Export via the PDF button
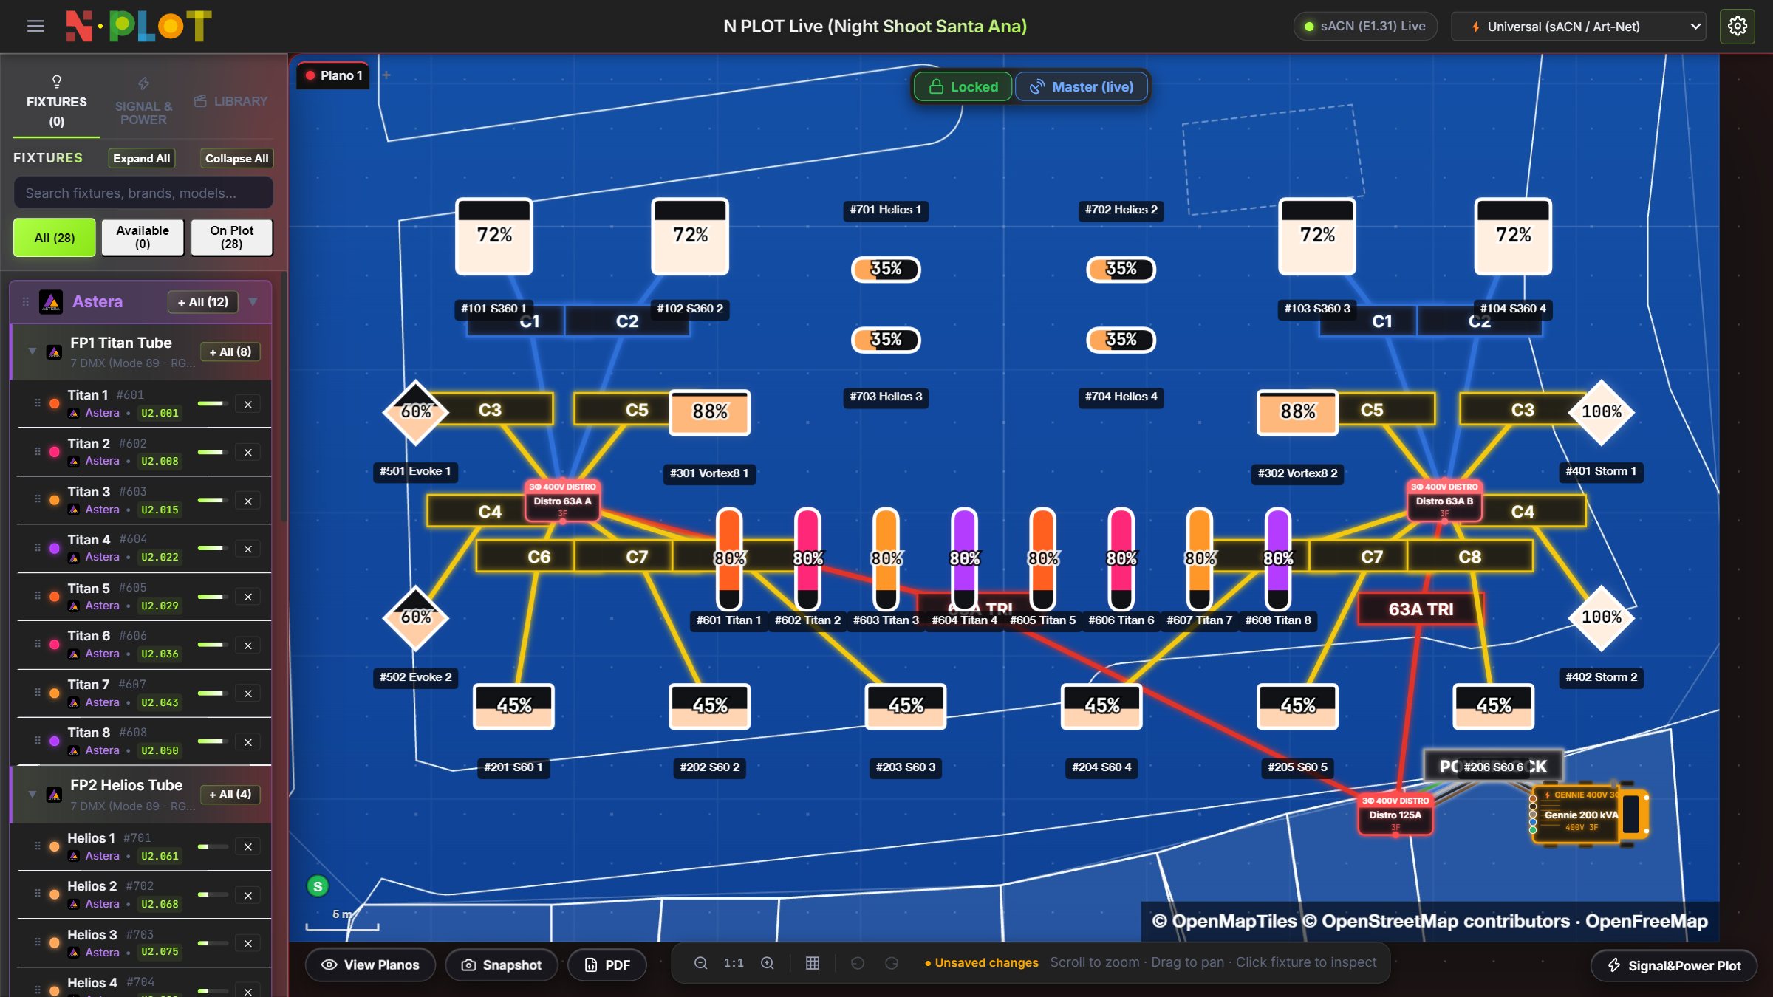Viewport: 1773px width, 997px height. [607, 965]
